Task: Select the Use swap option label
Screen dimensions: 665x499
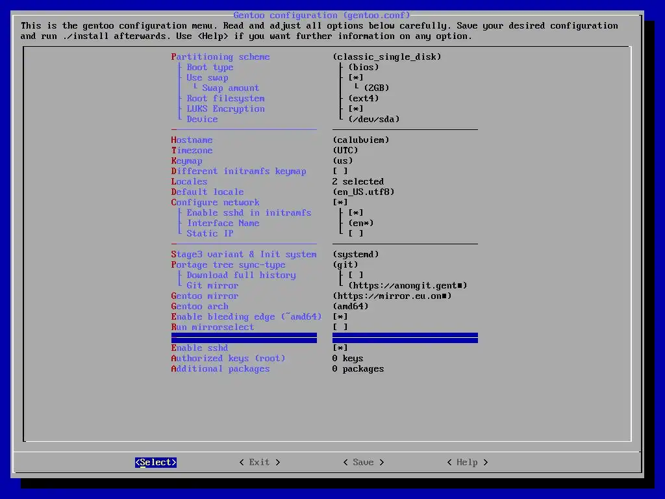Action: (x=207, y=78)
